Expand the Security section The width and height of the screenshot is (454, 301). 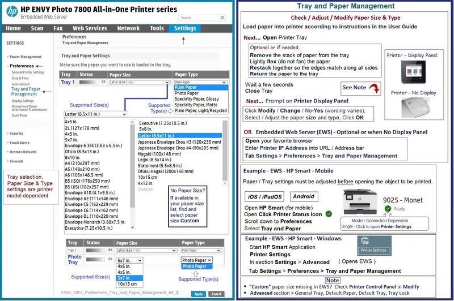click(x=16, y=134)
